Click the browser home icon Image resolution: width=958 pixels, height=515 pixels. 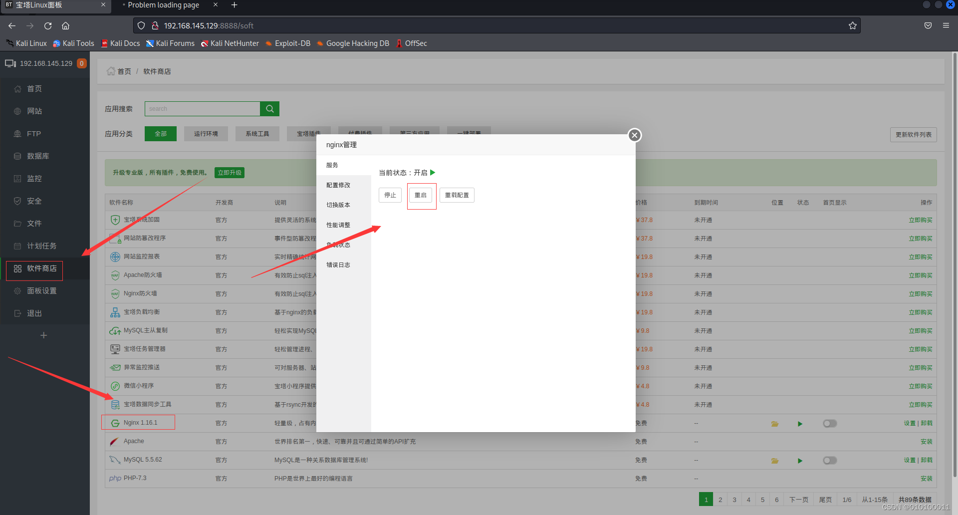(65, 25)
